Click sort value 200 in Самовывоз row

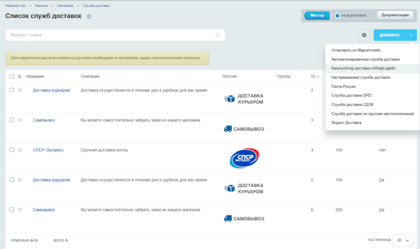coord(339,210)
